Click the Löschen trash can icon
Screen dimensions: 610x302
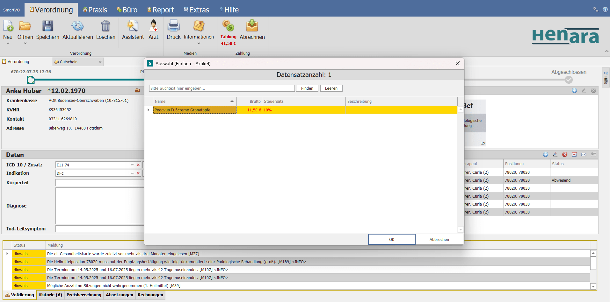(105, 26)
